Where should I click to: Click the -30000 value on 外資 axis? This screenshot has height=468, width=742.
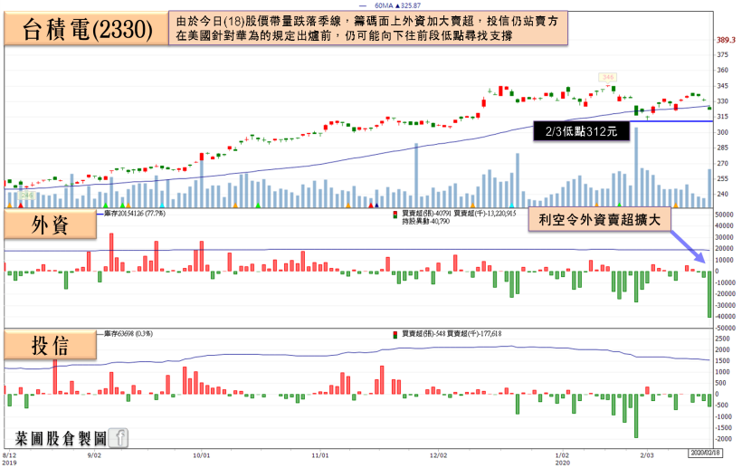tap(725, 305)
